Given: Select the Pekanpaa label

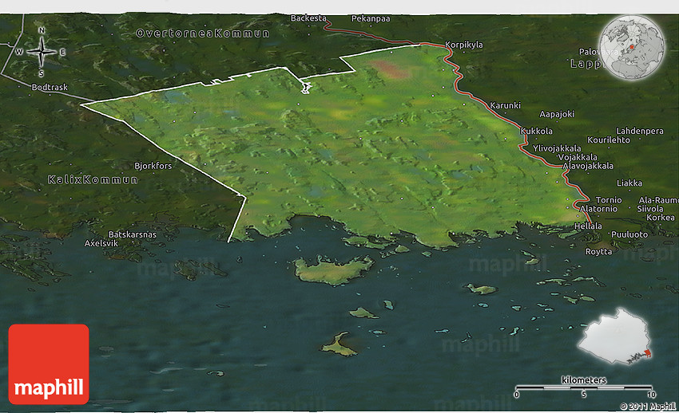Looking at the screenshot, I should [369, 18].
